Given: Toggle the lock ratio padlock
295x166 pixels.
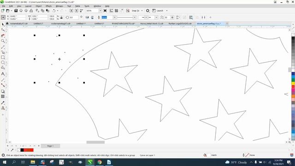Looking at the screenshot, I should [61, 18].
